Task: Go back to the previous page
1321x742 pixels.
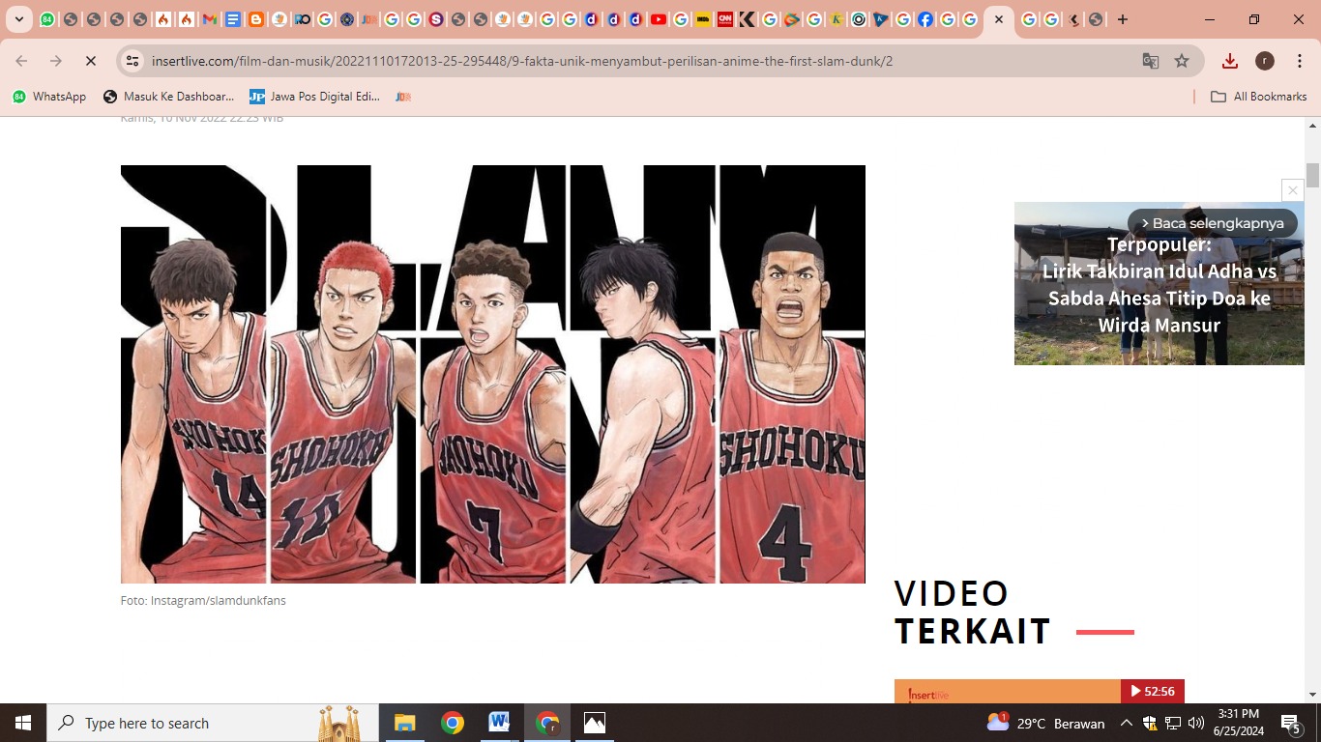Action: pos(21,61)
